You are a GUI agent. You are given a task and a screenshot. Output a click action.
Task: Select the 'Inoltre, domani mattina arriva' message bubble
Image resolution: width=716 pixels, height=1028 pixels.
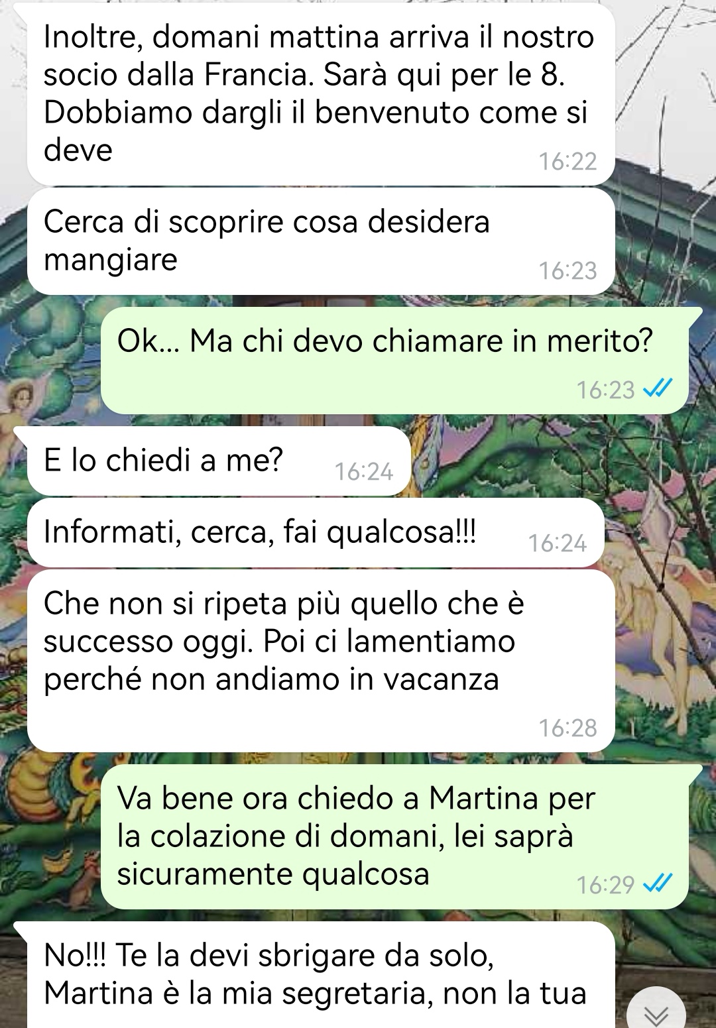321,93
